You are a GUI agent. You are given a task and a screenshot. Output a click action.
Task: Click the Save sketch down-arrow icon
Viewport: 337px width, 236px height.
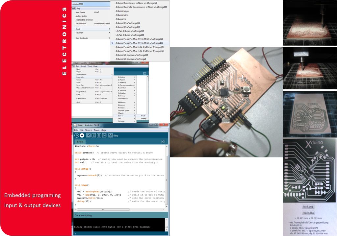tap(99, 135)
